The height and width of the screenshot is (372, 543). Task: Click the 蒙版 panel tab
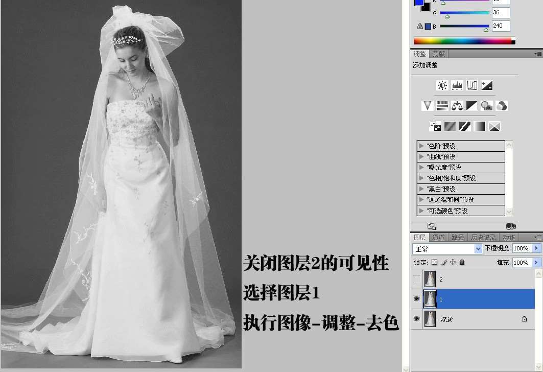(438, 54)
